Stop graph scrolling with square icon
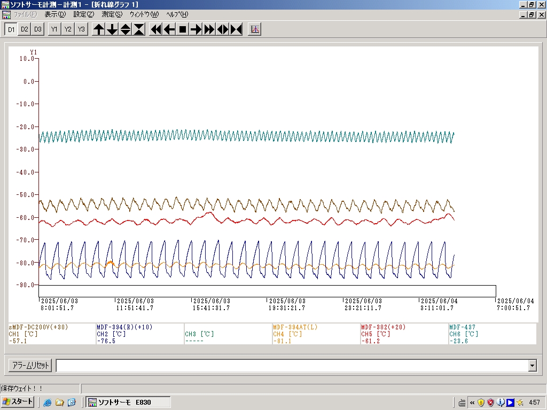Screen dimensions: 547x410 click(183, 29)
